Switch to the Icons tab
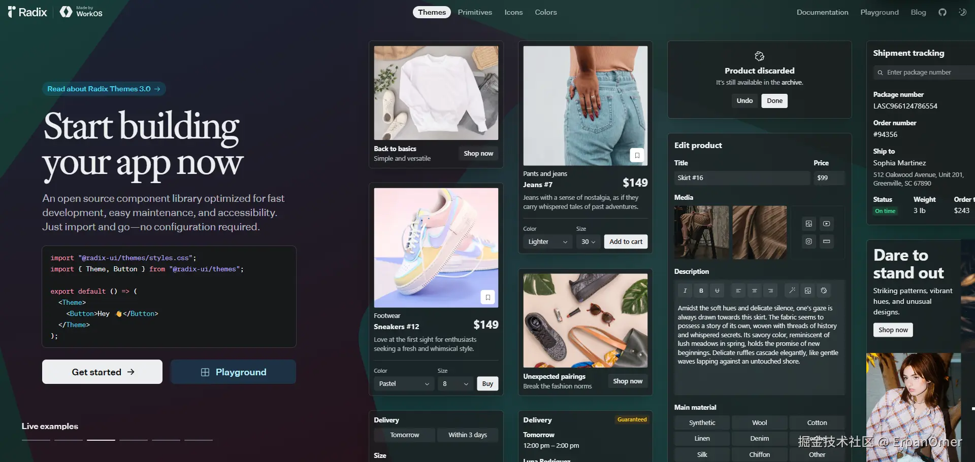This screenshot has height=462, width=975. coord(513,12)
